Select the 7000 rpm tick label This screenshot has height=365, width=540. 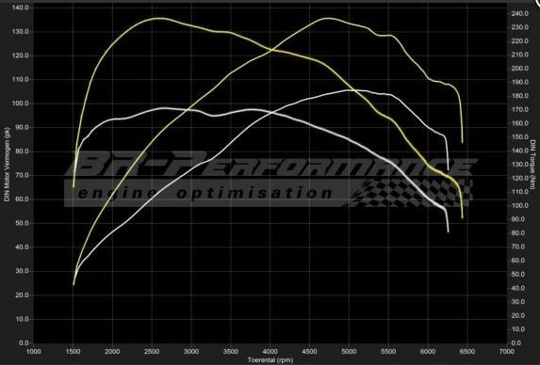pyautogui.click(x=507, y=352)
